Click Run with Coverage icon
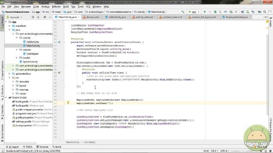This screenshot has width=273, height=153. click(221, 12)
